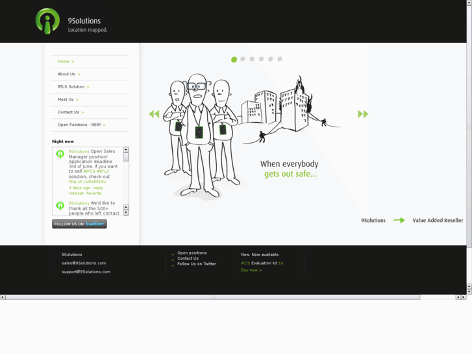472x354 pixels.
Task: Select the fifth slide indicator dot
Action: click(270, 59)
